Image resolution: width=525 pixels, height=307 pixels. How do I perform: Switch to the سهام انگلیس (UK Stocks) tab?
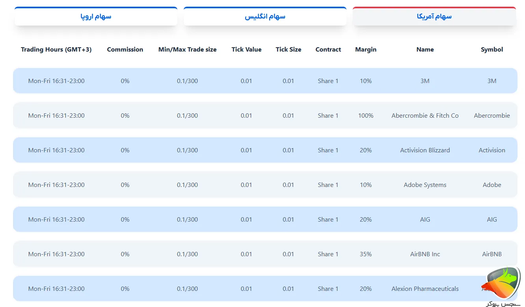pos(265,16)
